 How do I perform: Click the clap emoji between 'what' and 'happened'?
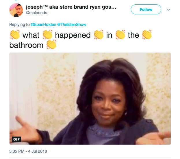tap(47, 35)
